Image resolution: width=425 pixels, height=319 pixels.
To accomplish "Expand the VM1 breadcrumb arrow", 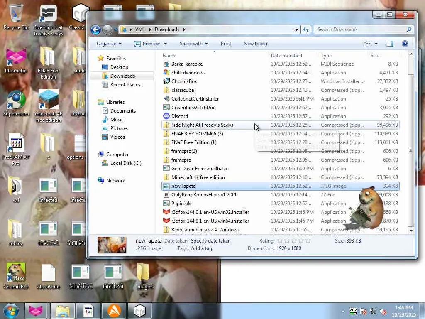I will (x=150, y=29).
